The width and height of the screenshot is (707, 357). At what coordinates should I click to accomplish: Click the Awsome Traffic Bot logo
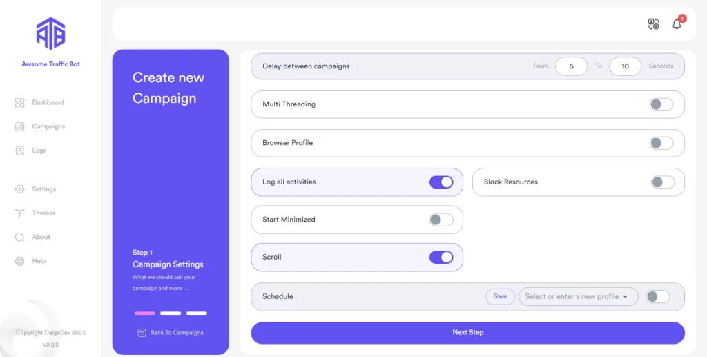tap(50, 34)
